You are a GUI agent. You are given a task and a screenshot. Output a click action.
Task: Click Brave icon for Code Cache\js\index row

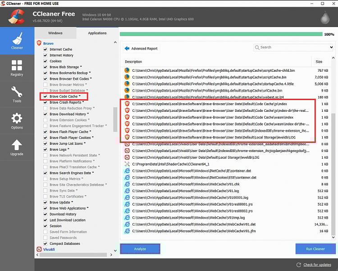(x=127, y=104)
